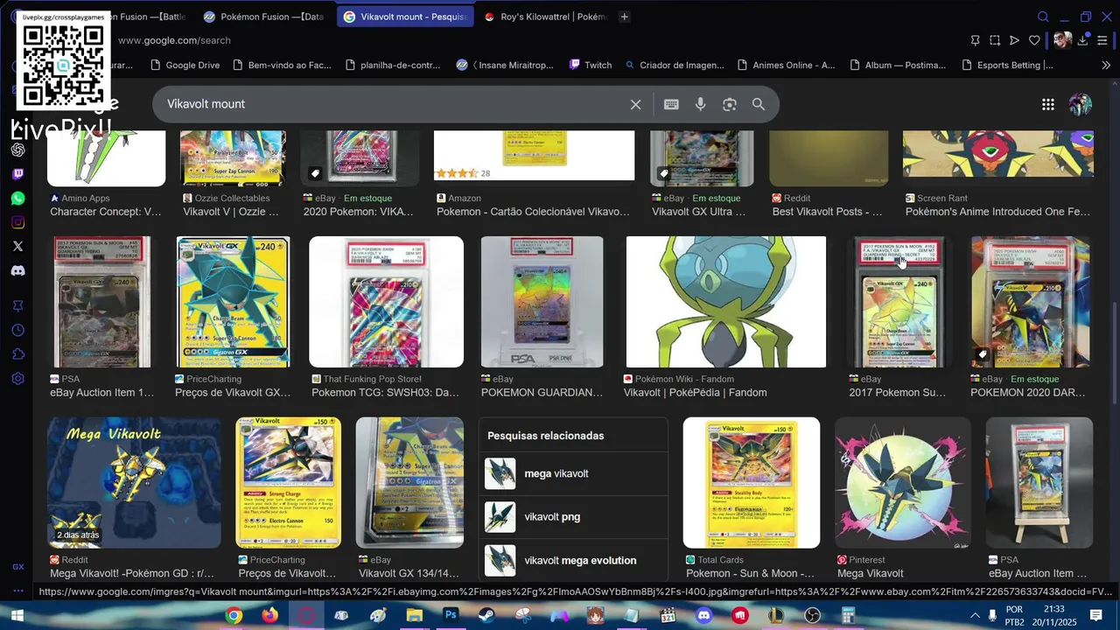
Task: Open OBS Studio from the taskbar
Action: (x=813, y=616)
